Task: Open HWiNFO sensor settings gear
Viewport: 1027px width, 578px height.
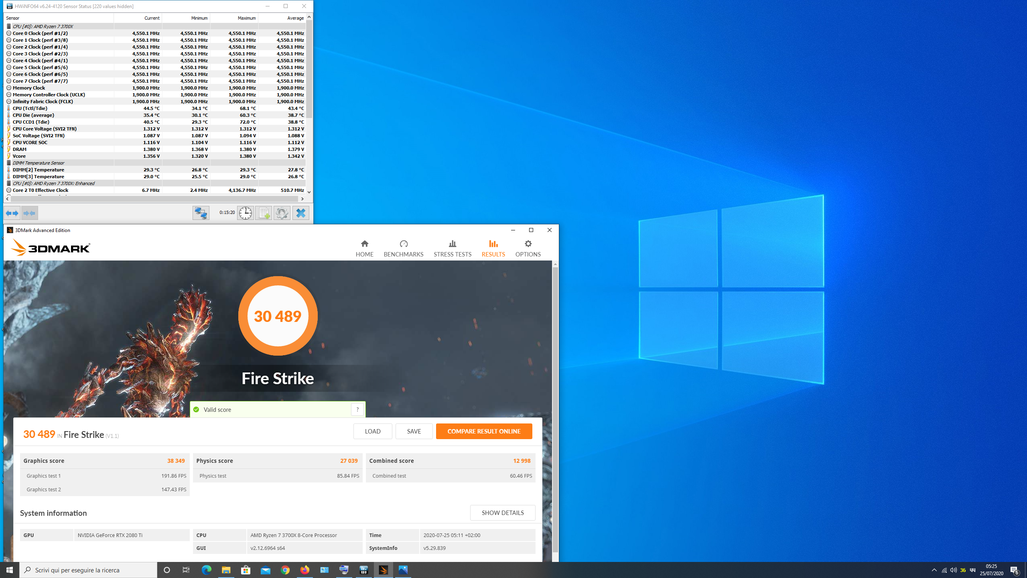Action: (x=282, y=213)
